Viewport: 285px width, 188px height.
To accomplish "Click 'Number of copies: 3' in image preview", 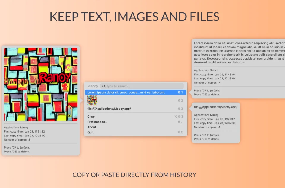I will pyautogui.click(x=17, y=140).
